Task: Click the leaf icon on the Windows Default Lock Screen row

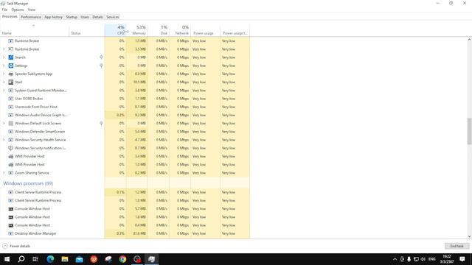Action: click(102, 124)
